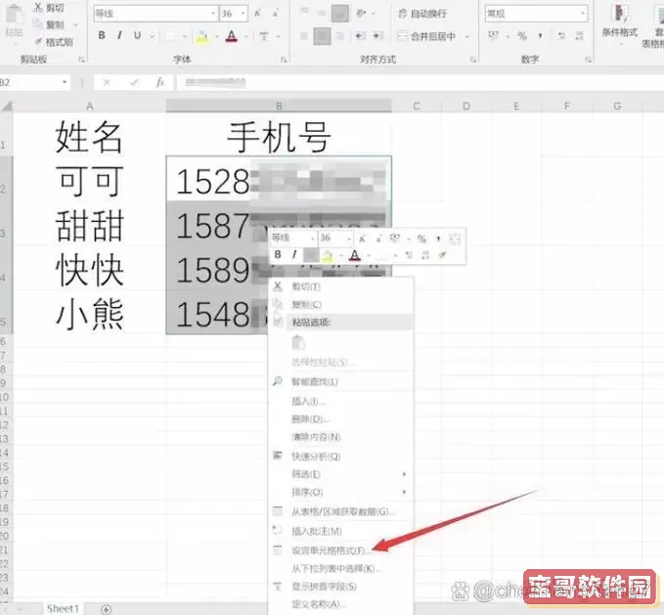This screenshot has width=664, height=615.
Task: Open the ribbon font size 36 dropdown
Action: tap(243, 14)
